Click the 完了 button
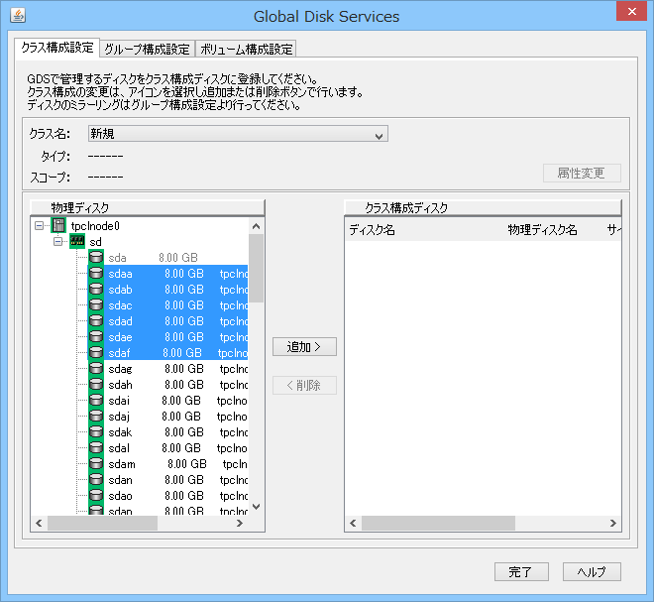Screen dimensions: 654x602 tap(521, 571)
